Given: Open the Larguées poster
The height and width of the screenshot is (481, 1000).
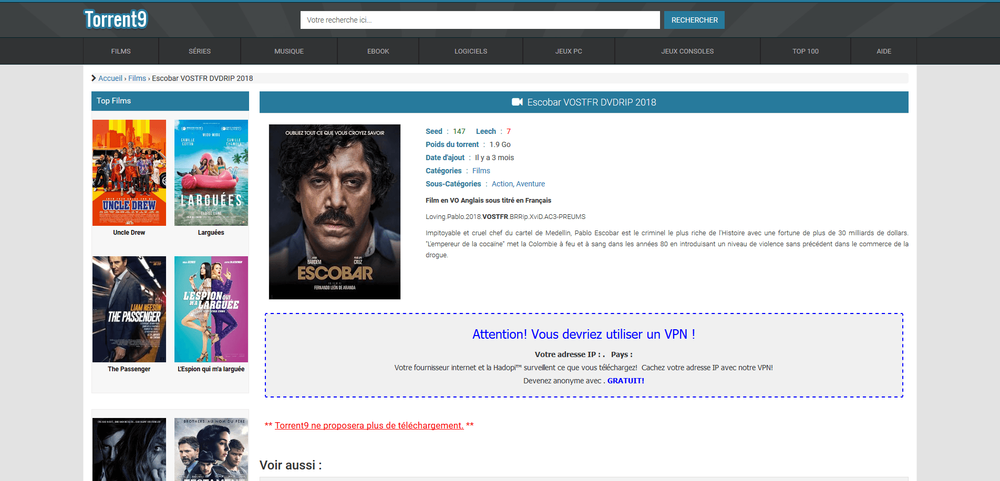Looking at the screenshot, I should pos(211,173).
